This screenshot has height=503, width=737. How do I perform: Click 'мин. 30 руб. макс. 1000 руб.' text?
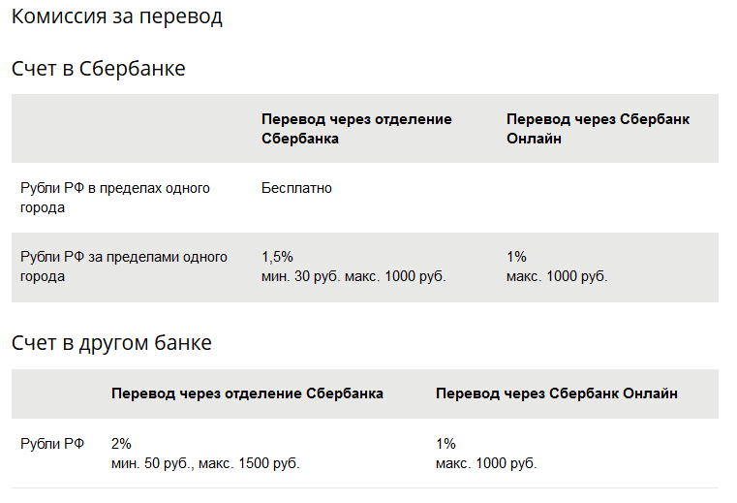[353, 276]
